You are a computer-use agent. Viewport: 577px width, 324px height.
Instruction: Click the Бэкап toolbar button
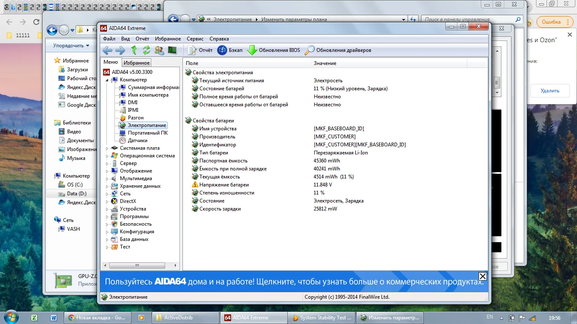230,50
